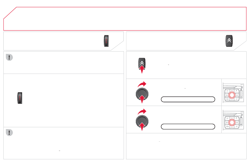
Task: Click the exclamation warning icon below the three-dot button
Action: (9, 133)
